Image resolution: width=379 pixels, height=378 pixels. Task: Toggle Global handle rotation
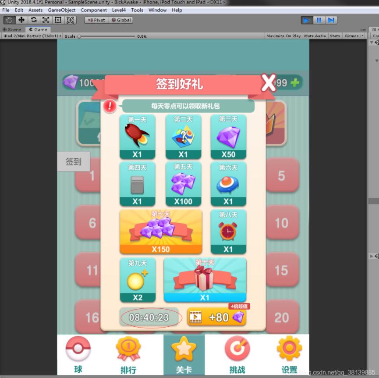121,20
